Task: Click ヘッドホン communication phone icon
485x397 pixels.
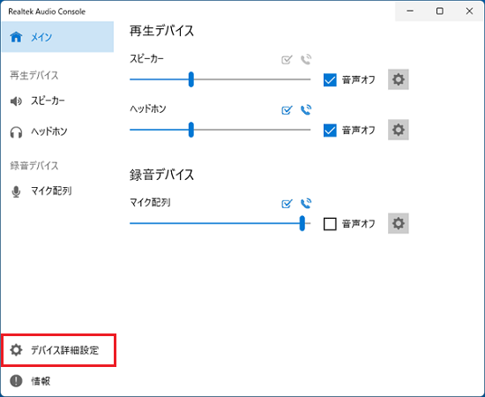Action: [306, 110]
